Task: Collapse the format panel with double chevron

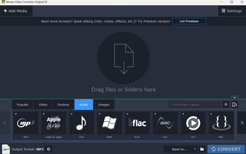Action: [x=235, y=97]
